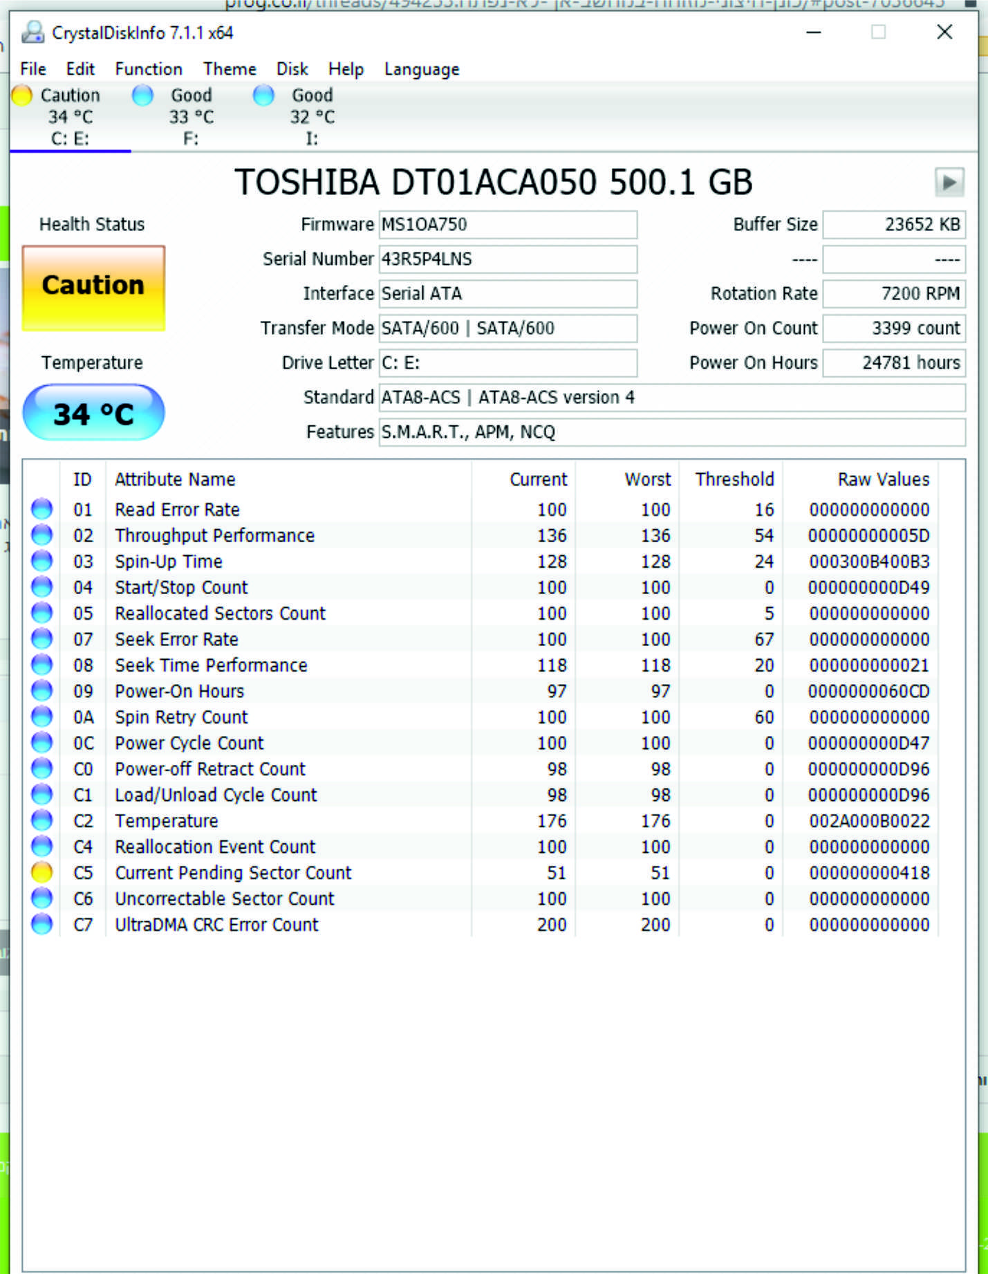Click status icon for UltraDMA CRC Error Count
Viewport: 988px width, 1274px height.
coord(42,924)
